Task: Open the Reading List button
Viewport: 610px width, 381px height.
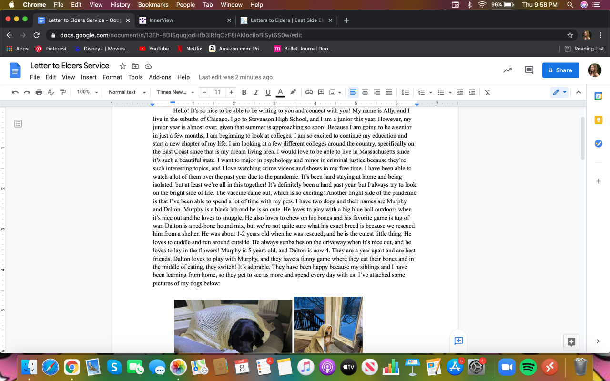Action: click(584, 49)
